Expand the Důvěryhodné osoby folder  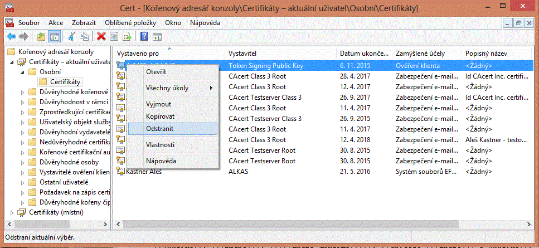[x=22, y=162]
